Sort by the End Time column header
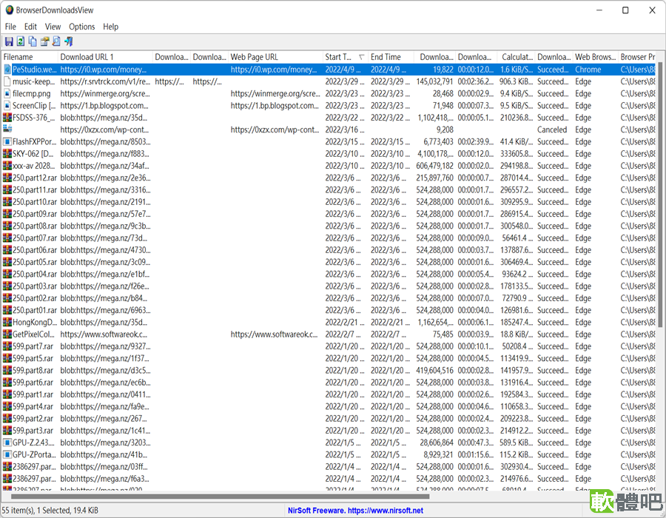 click(x=391, y=57)
